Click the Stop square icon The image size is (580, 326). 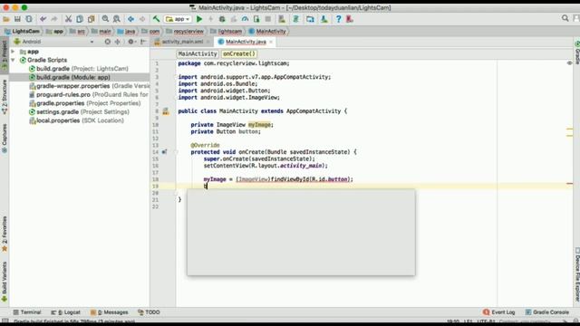(x=268, y=19)
